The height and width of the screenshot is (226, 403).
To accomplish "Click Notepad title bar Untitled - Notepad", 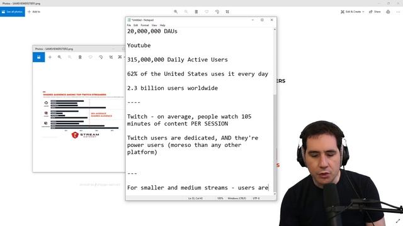I will [143, 20].
